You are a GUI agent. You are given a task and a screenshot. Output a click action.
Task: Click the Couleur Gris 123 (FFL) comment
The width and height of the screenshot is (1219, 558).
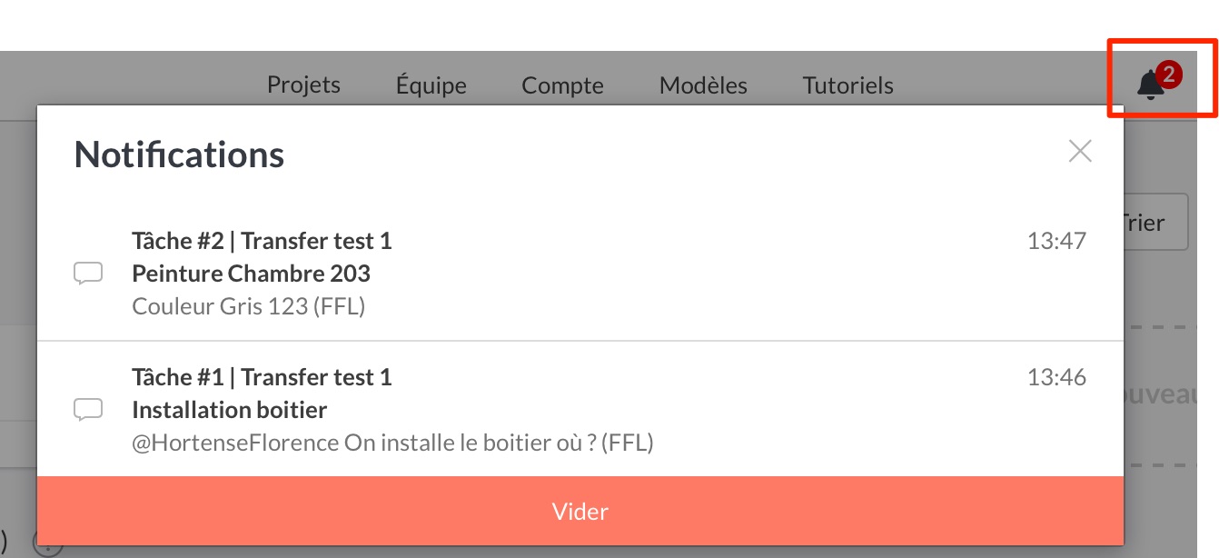(249, 306)
